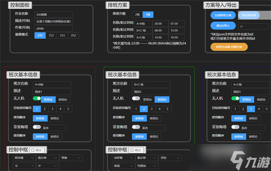Set 菲亚梅塔 order to 换班后 in A+C组 shift
Screen dimensions: 271x171
[253, 137]
